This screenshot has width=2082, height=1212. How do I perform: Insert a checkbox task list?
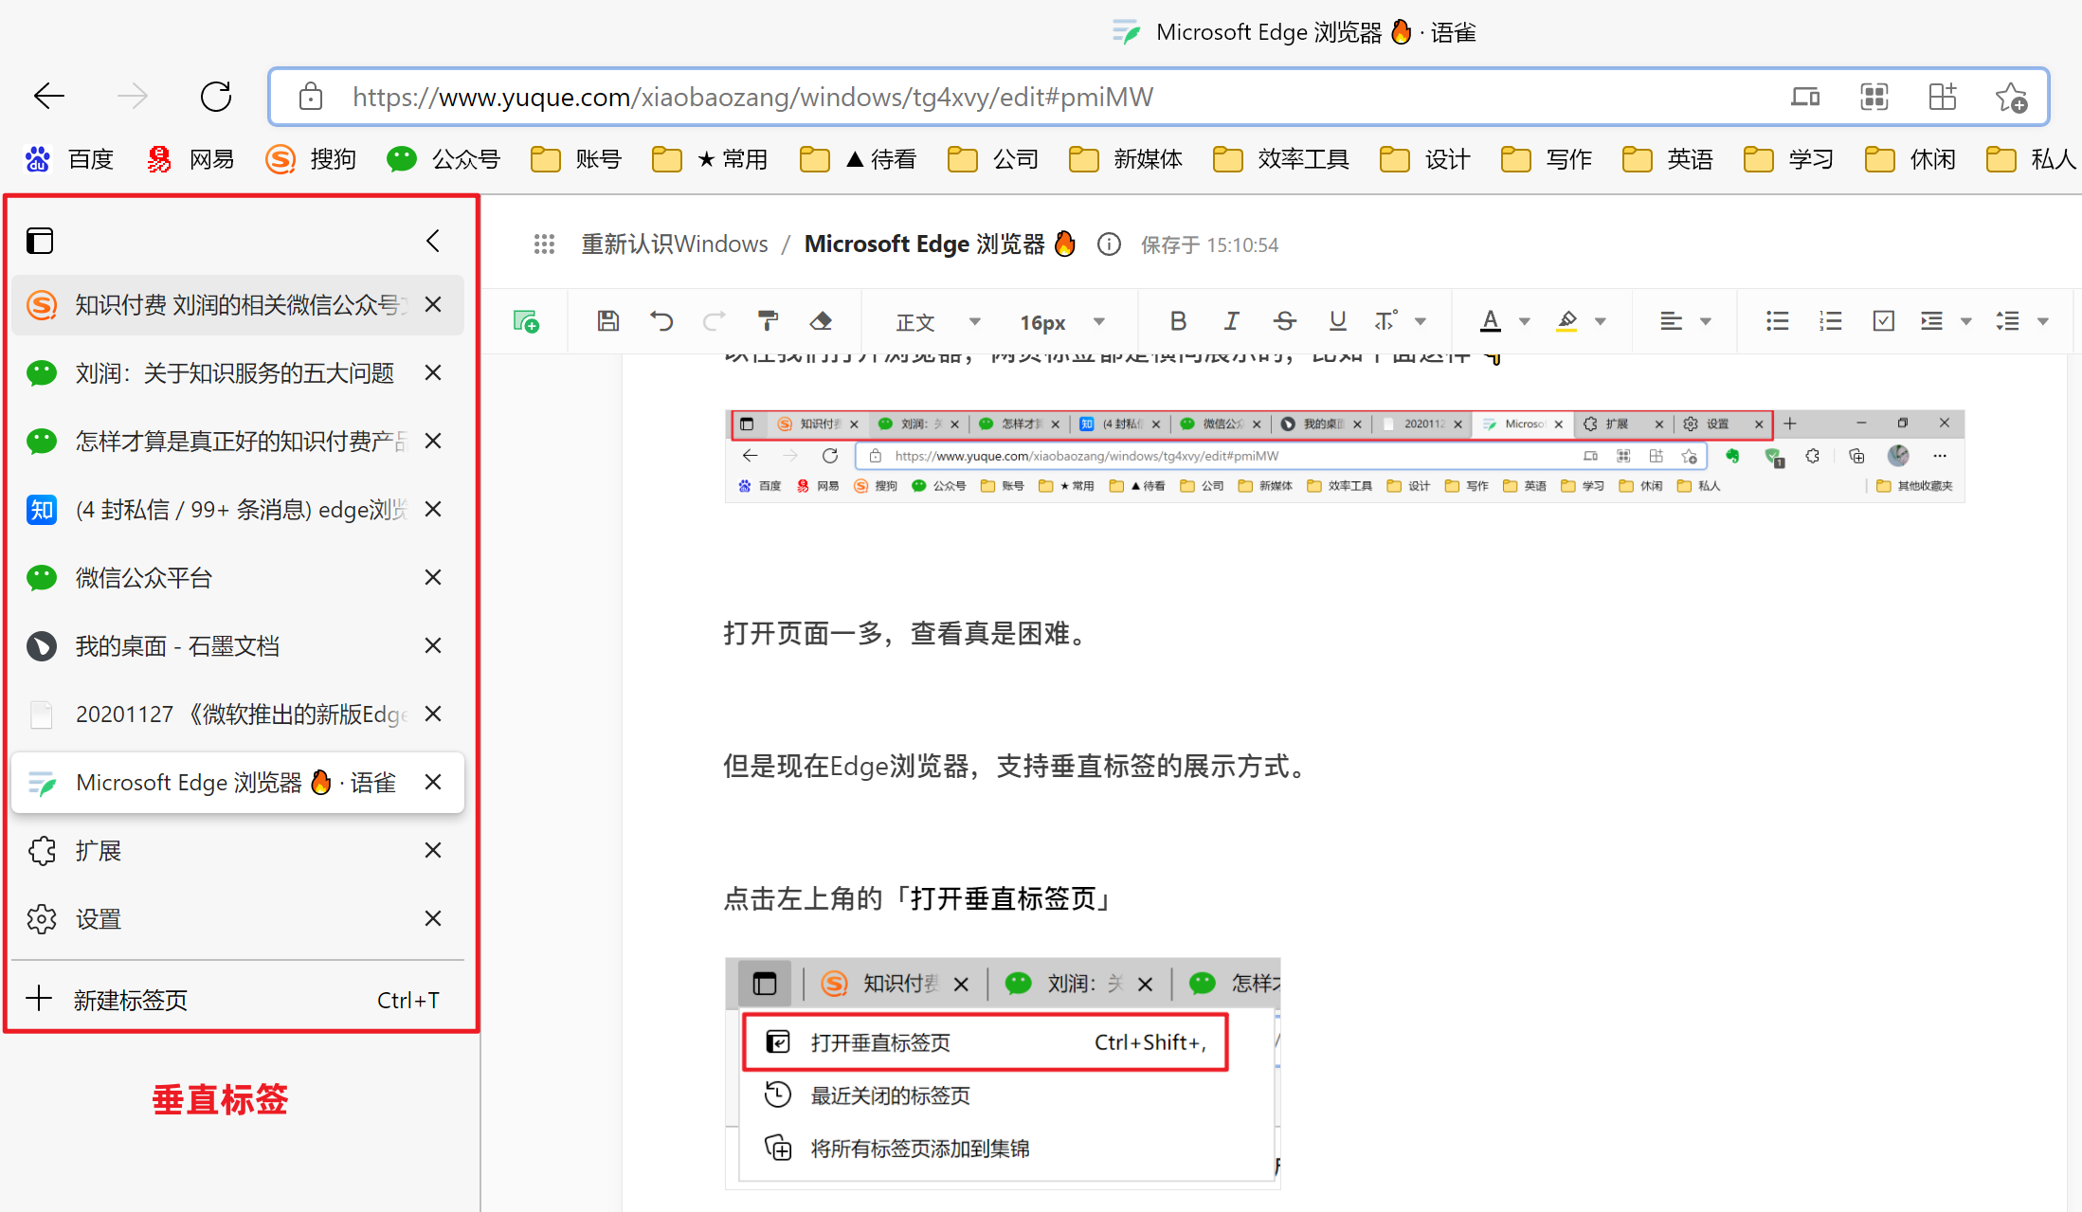[1884, 321]
